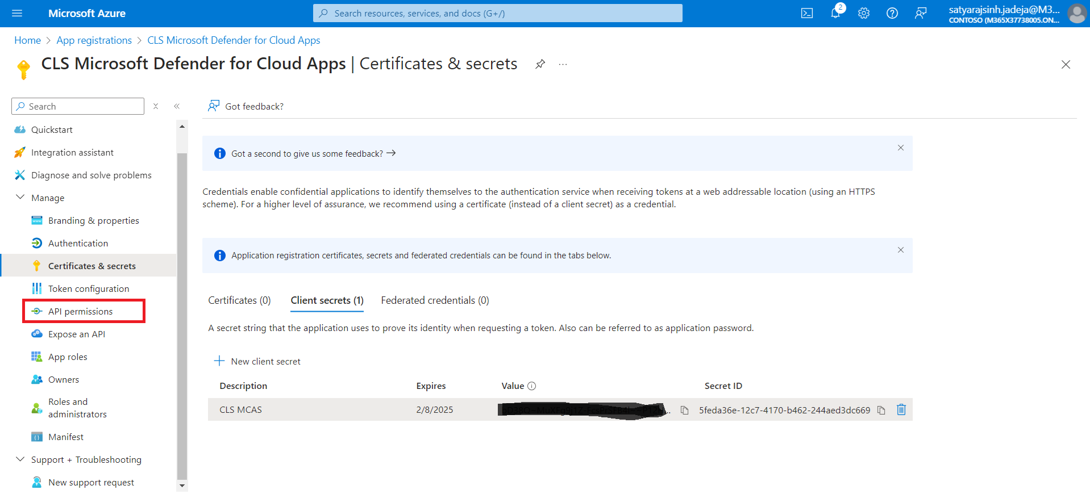This screenshot has height=494, width=1090.
Task: Click the Value info icon
Action: [532, 386]
